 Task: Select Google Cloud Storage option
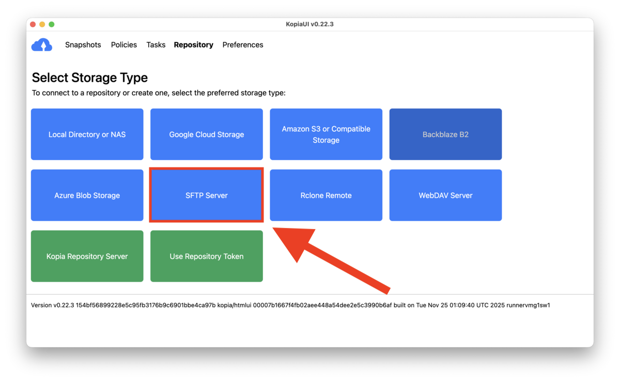tap(207, 134)
